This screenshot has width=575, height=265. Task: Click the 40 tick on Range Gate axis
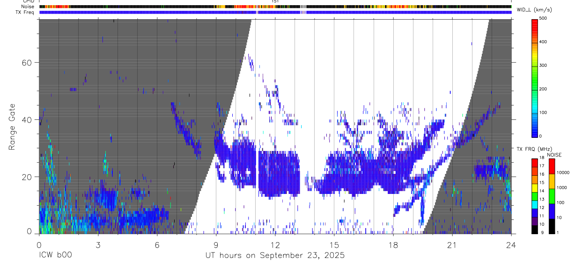coord(27,120)
